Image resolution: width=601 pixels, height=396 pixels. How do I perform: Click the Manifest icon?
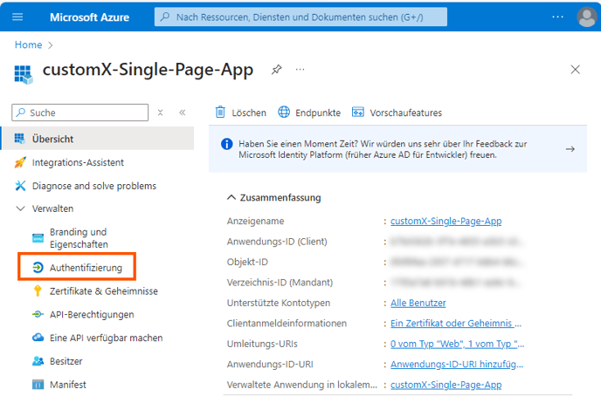38,384
